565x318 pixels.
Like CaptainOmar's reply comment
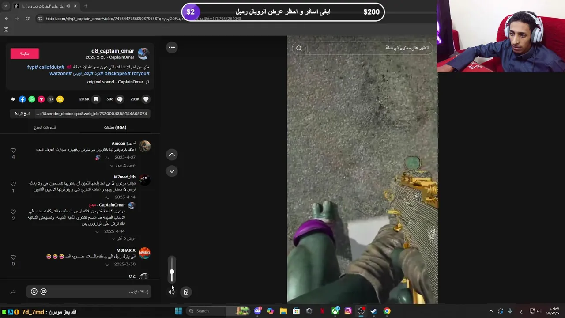(x=13, y=212)
